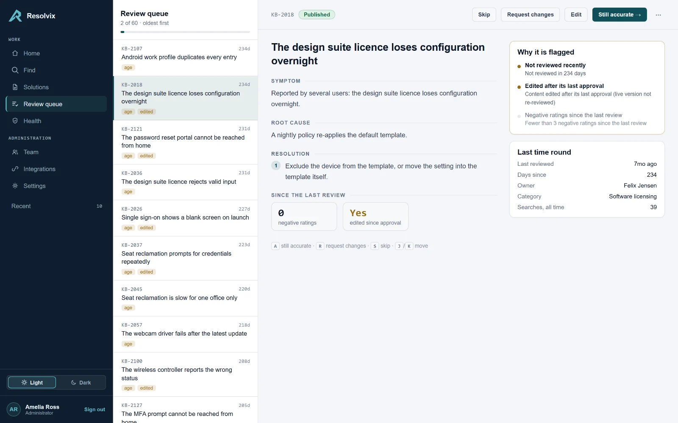Open KB-2026 Single sign-on blank screen
The width and height of the screenshot is (678, 423).
click(186, 218)
